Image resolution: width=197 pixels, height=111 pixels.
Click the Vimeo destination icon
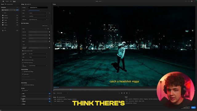(3, 23)
